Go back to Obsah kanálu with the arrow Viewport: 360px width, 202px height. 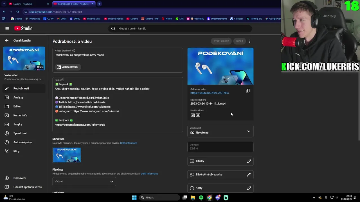(x=7, y=40)
